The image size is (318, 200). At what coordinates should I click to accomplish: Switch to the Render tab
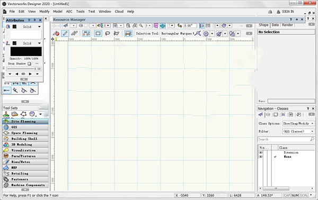click(287, 25)
